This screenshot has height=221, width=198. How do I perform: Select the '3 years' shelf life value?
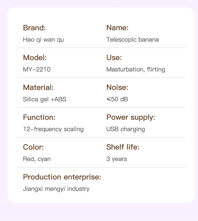(x=117, y=159)
